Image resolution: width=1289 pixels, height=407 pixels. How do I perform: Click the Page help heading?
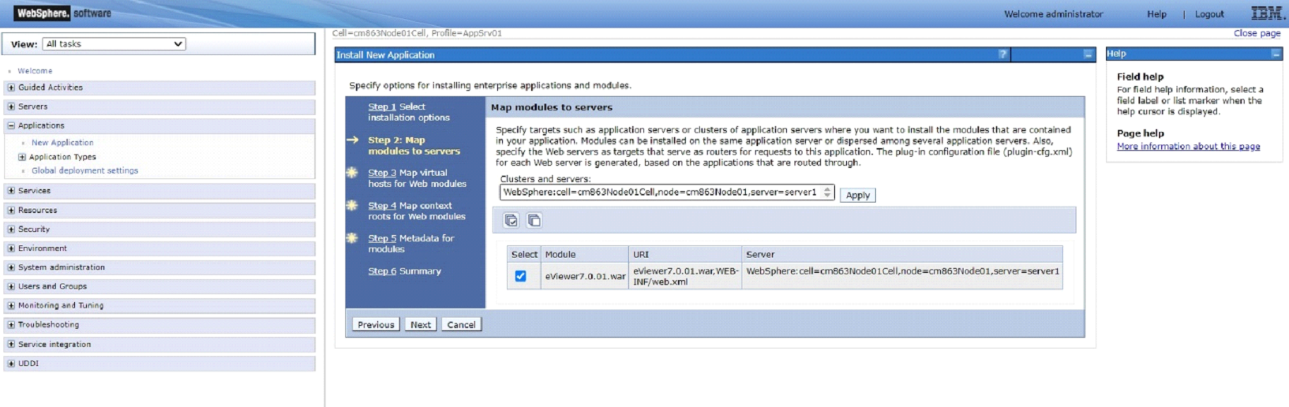tap(1140, 133)
